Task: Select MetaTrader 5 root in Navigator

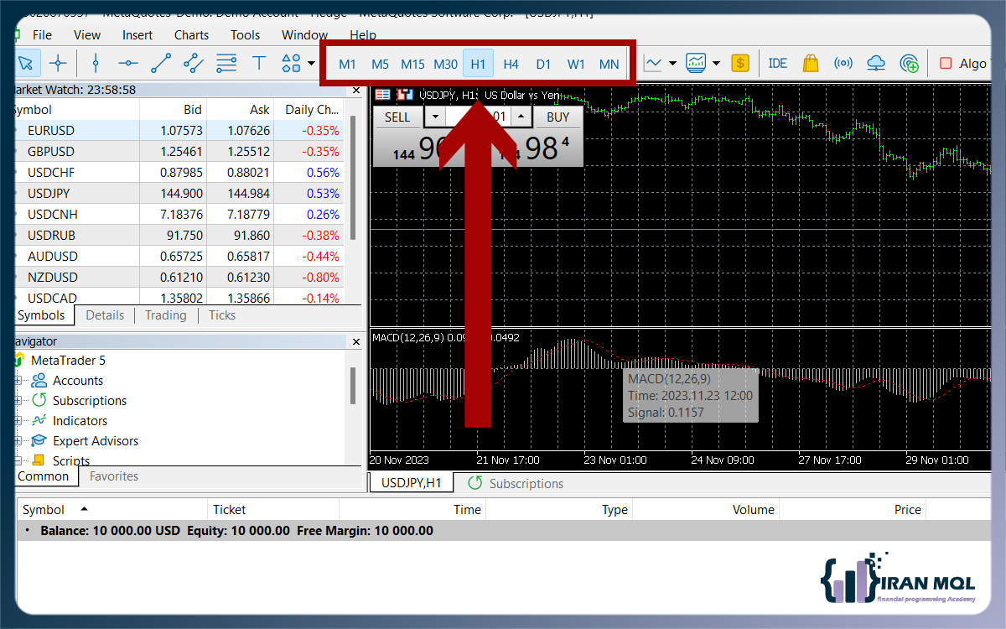Action: (x=68, y=361)
